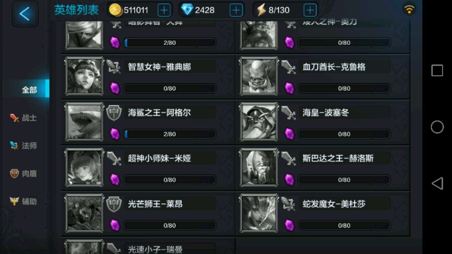Viewport: 452px width, 254px height.
Task: Tap the gold coin currency icon
Action: pyautogui.click(x=115, y=10)
